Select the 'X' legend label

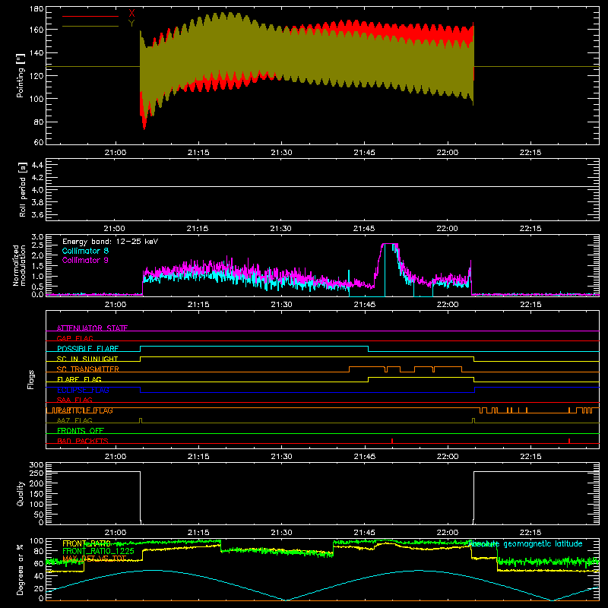(131, 13)
